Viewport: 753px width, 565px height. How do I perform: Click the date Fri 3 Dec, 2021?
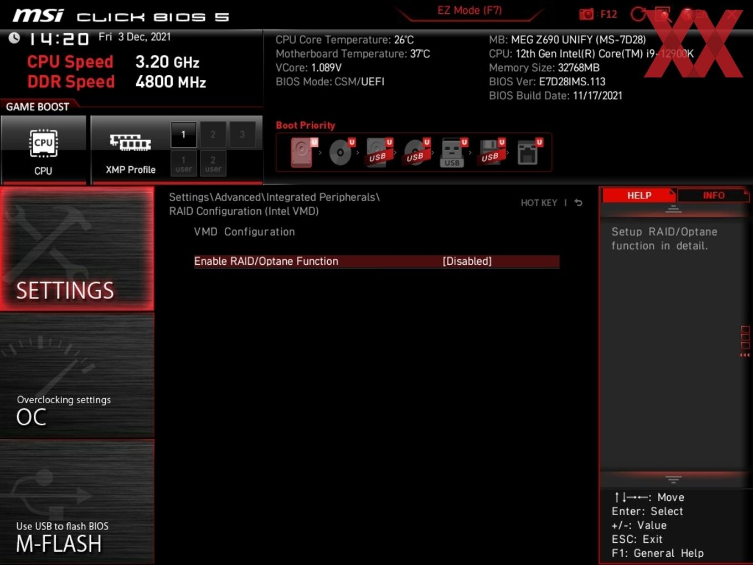click(x=135, y=37)
